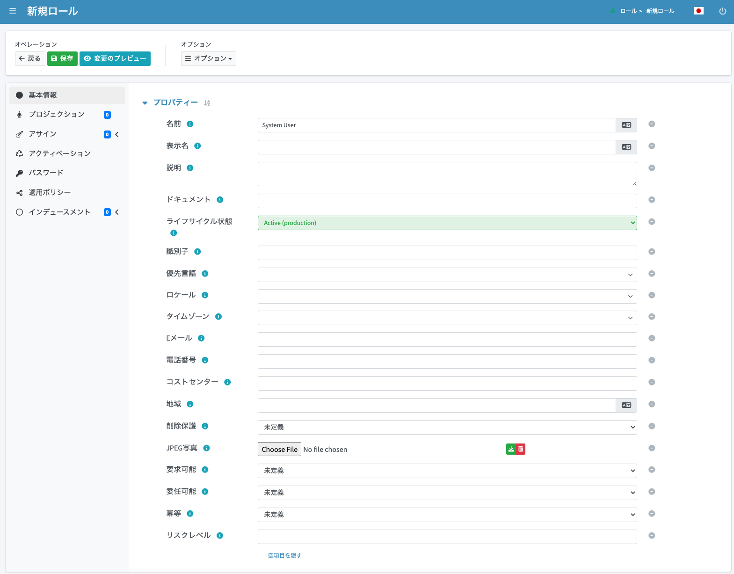Click the info icon next to 識別子
Image resolution: width=734 pixels, height=574 pixels.
pos(197,252)
